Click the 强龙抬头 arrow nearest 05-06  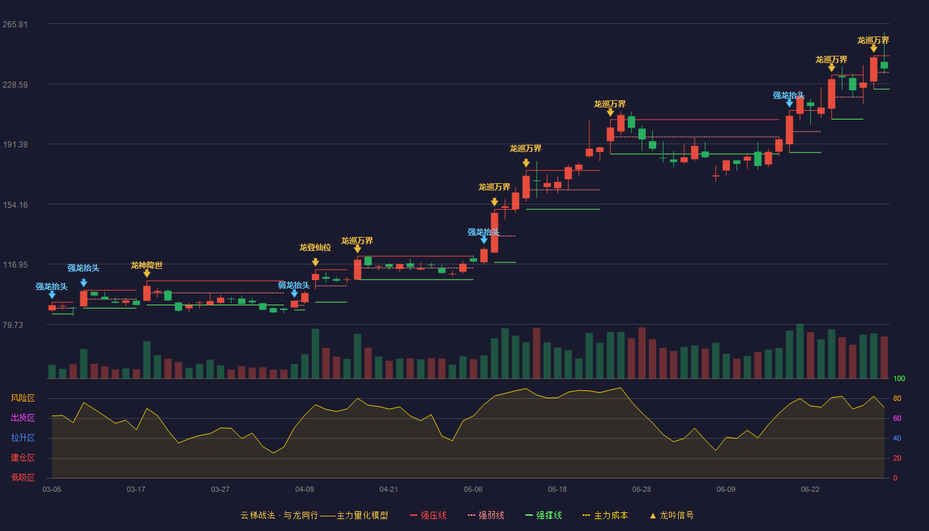(x=484, y=240)
